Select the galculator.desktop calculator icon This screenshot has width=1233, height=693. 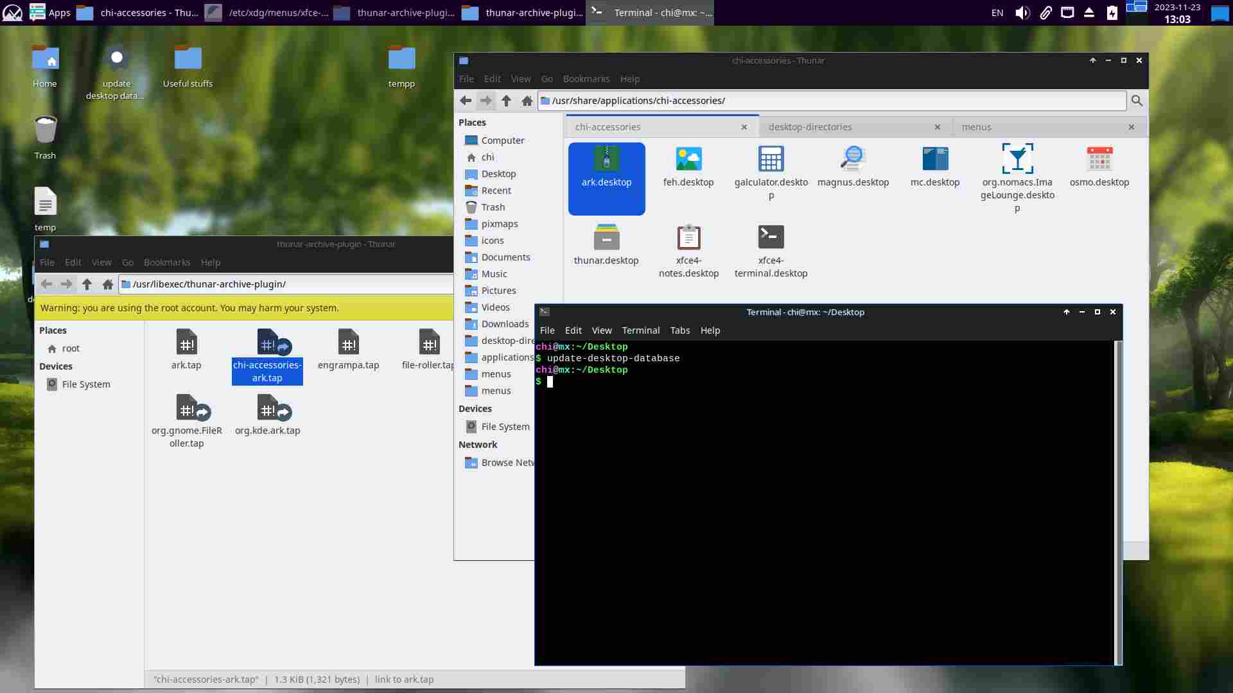pyautogui.click(x=771, y=159)
